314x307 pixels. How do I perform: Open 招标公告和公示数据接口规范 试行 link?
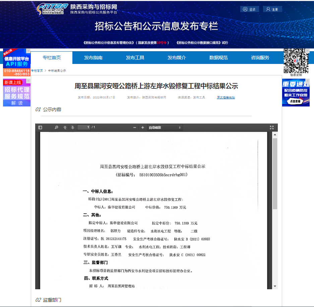pyautogui.click(x=202, y=43)
